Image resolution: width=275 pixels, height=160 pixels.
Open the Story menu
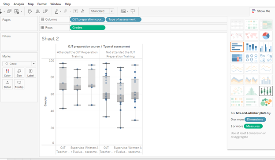click(7, 4)
